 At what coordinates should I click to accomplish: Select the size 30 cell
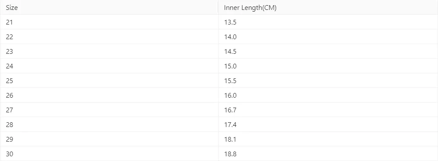coord(109,154)
